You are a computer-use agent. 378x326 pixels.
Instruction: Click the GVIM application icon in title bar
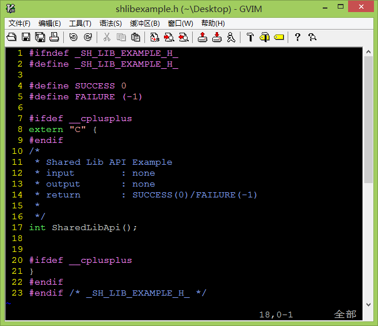tap(11, 9)
